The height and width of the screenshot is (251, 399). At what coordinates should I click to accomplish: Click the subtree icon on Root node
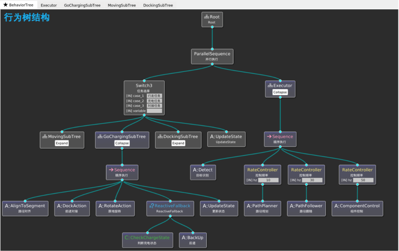tap(207, 17)
